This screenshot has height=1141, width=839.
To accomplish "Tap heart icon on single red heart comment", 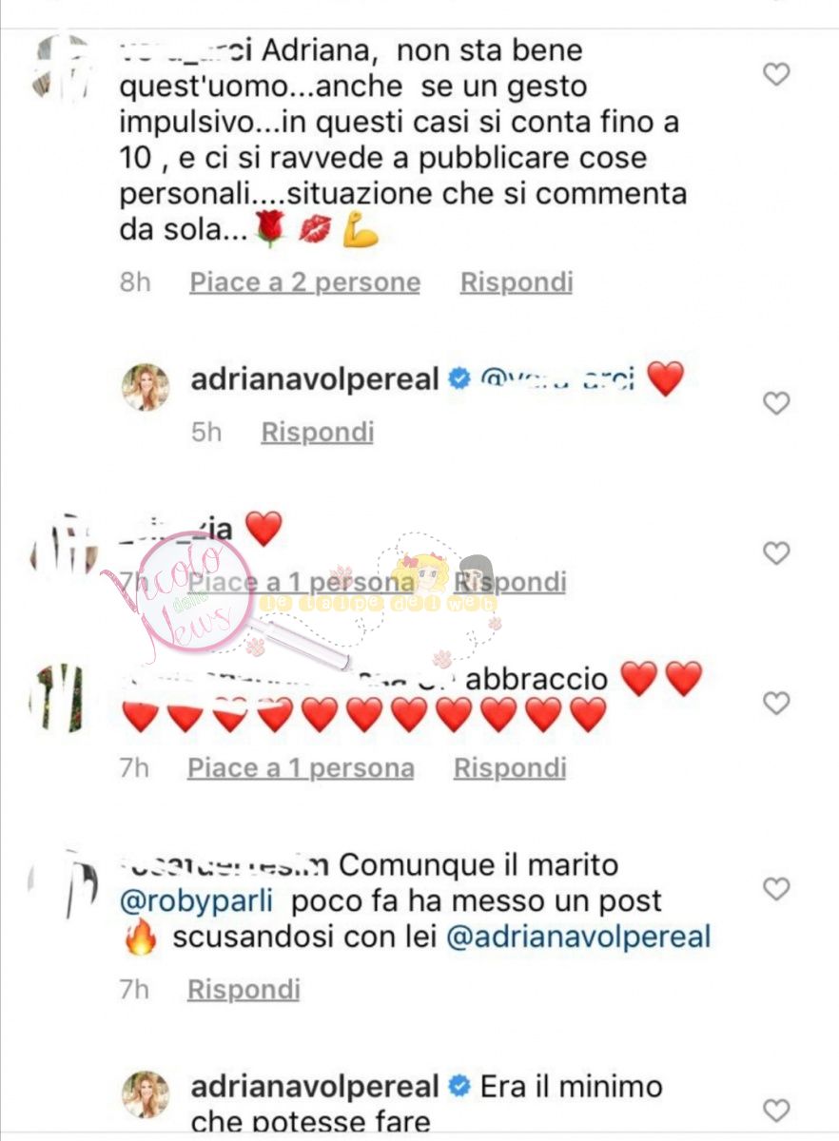I will coord(777,552).
